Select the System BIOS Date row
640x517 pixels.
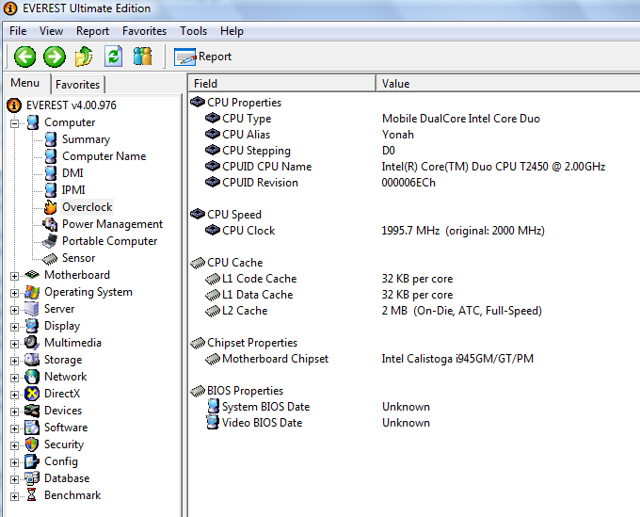(414, 407)
